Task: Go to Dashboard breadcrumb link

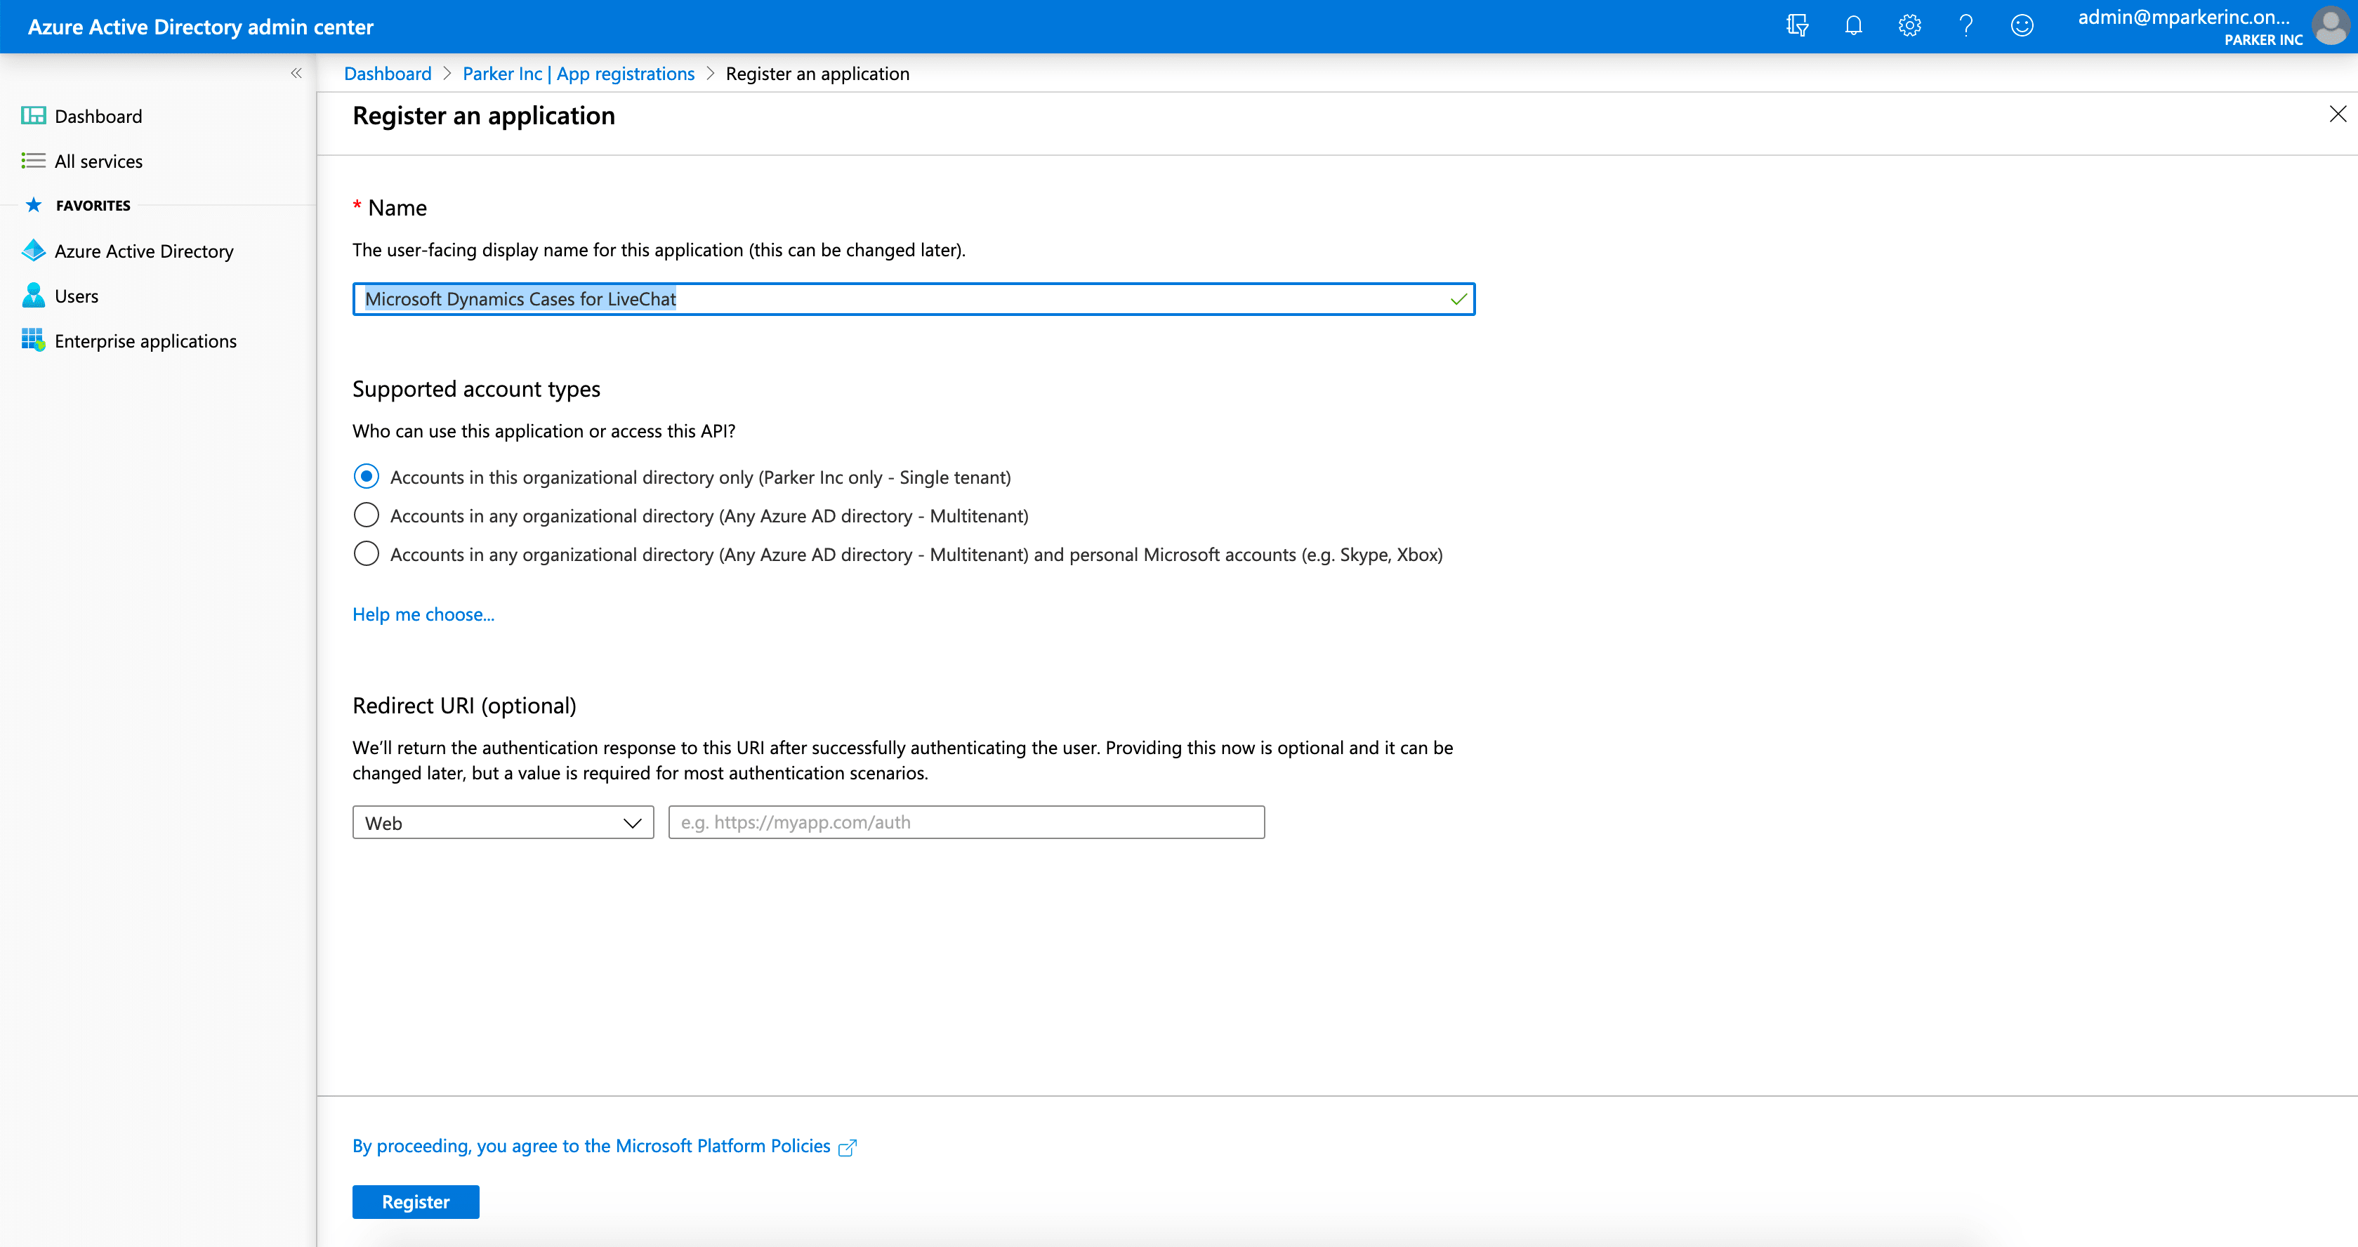Action: (x=387, y=73)
